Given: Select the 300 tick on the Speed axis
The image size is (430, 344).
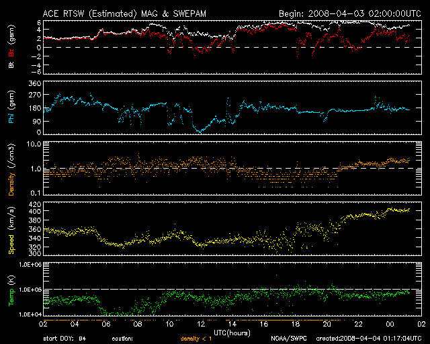Looking at the screenshot, I should (x=35, y=253).
